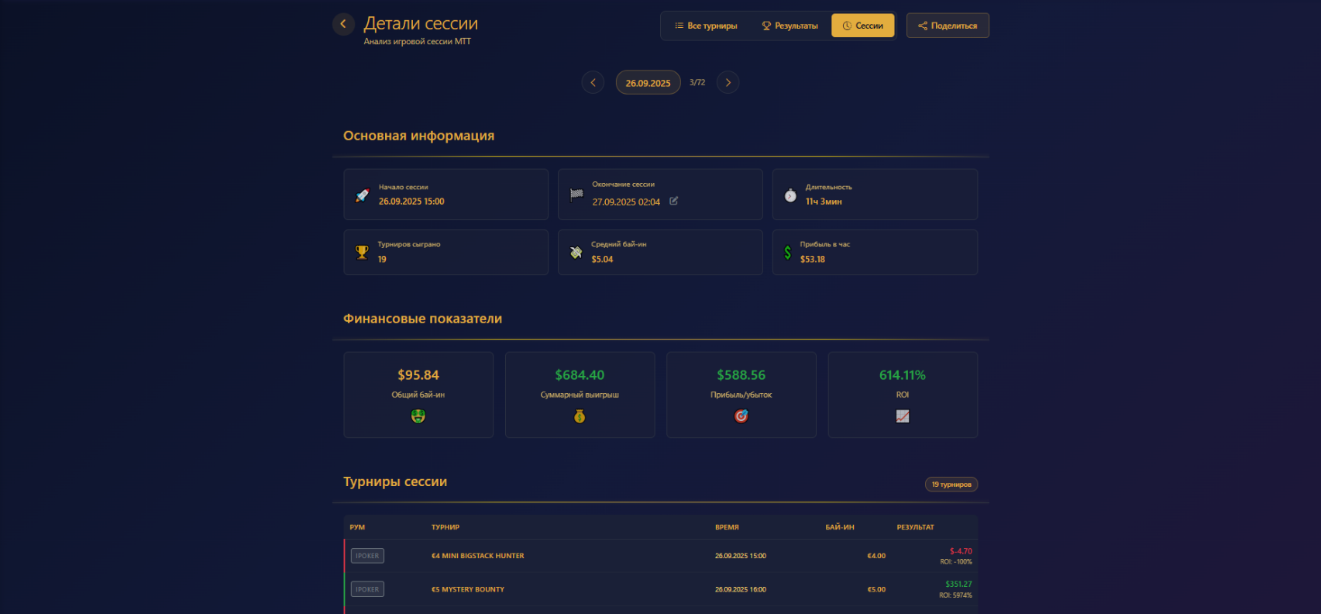This screenshot has width=1321, height=614.
Task: Click the РЕЗУЛЬТАТ column header
Action: (x=916, y=527)
